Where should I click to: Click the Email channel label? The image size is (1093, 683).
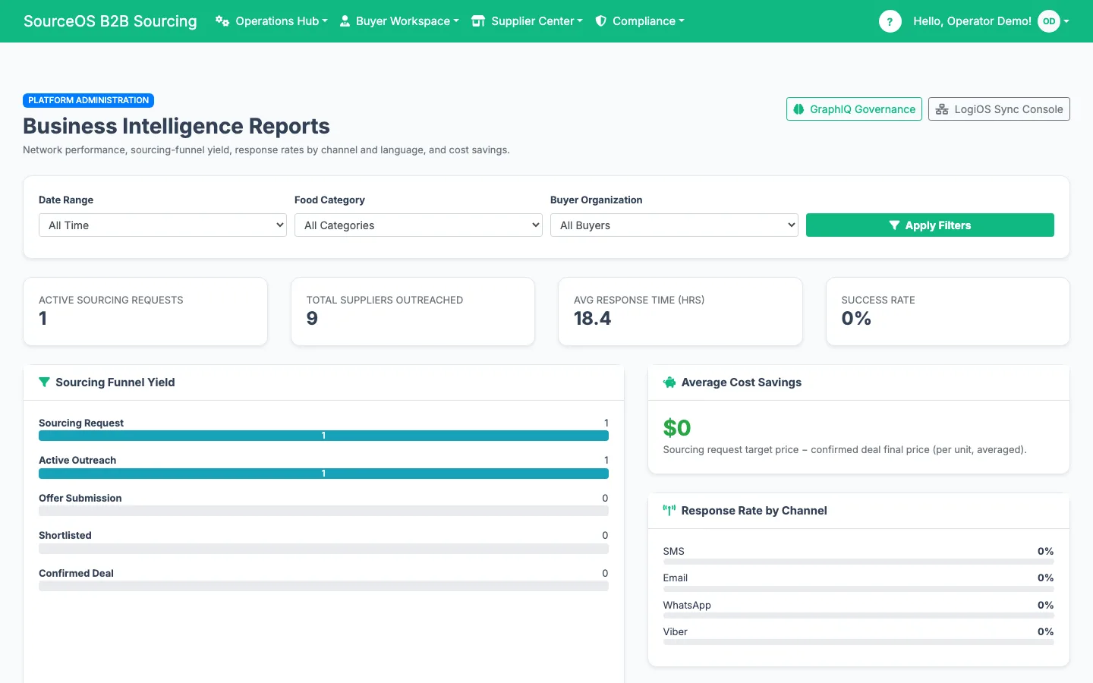(x=676, y=578)
